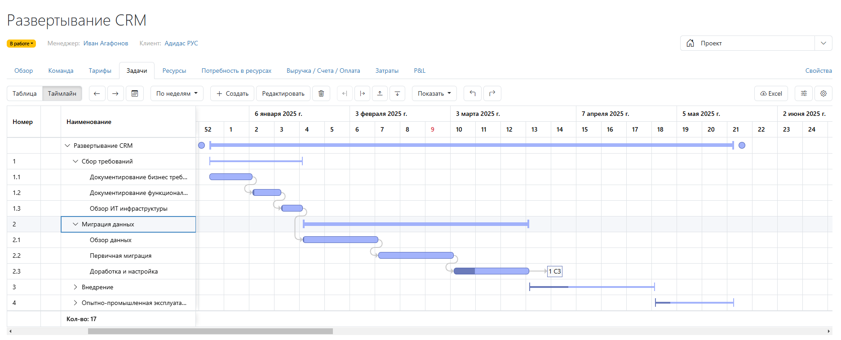Open the Обзор tab
The image size is (841, 340).
pyautogui.click(x=23, y=71)
